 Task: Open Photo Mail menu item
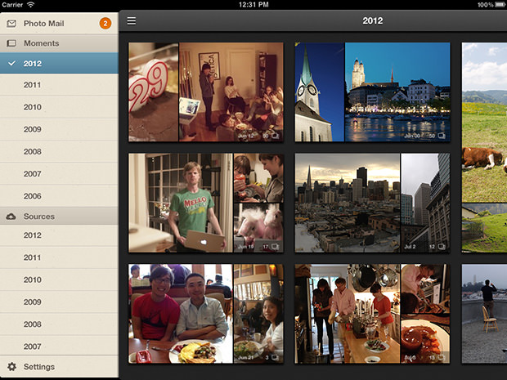59,24
